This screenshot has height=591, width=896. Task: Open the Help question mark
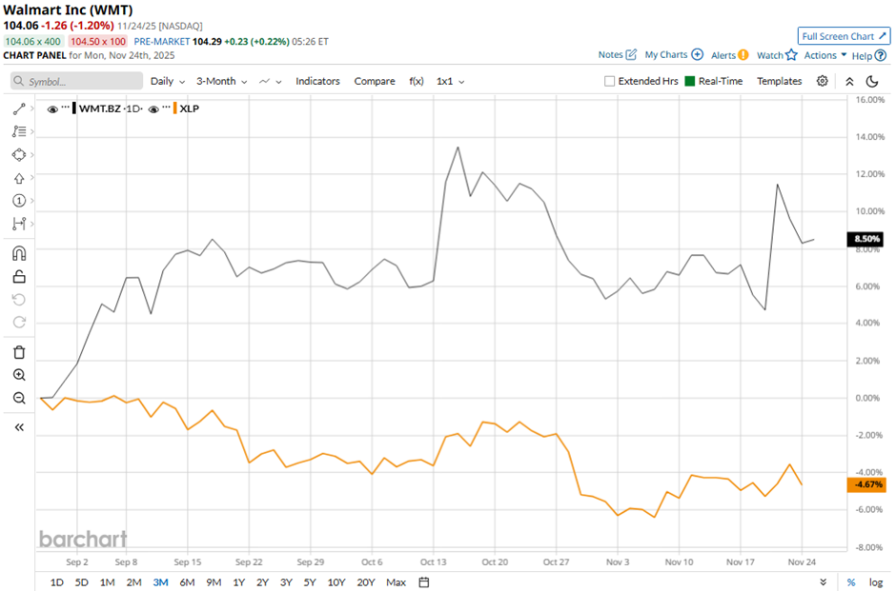881,56
